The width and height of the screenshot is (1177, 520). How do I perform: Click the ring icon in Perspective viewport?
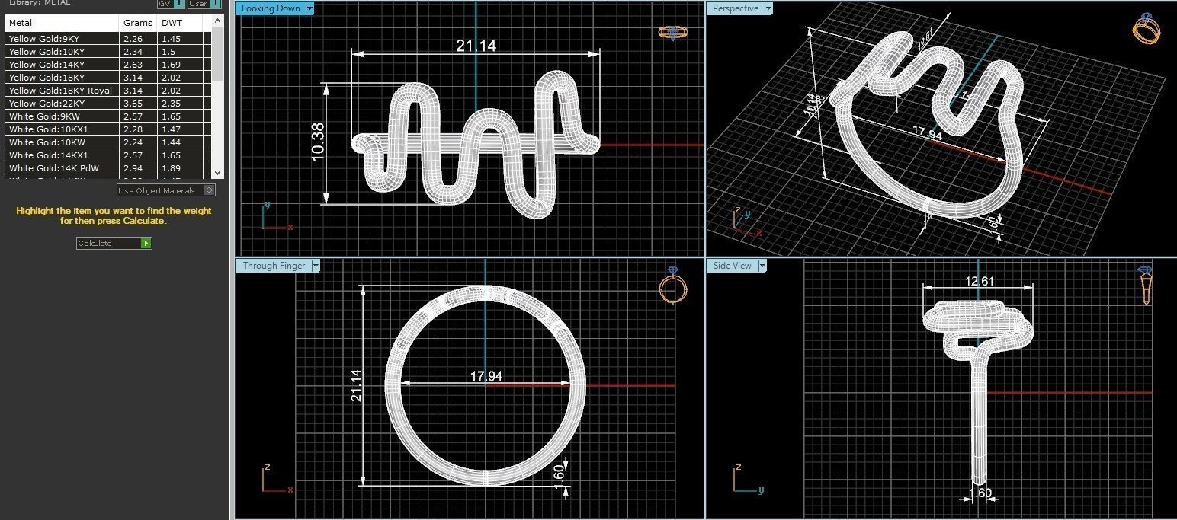tap(1147, 29)
